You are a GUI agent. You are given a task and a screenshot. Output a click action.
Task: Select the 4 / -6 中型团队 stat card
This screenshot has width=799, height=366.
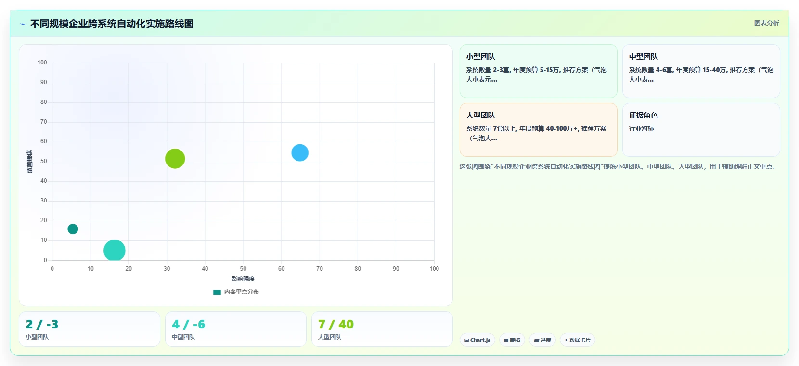(x=236, y=329)
